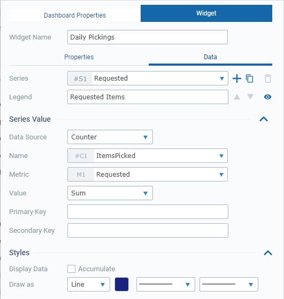Viewport: 284px width, 299px height.
Task: Open the first line style dropdown
Action: pyautogui.click(x=166, y=284)
